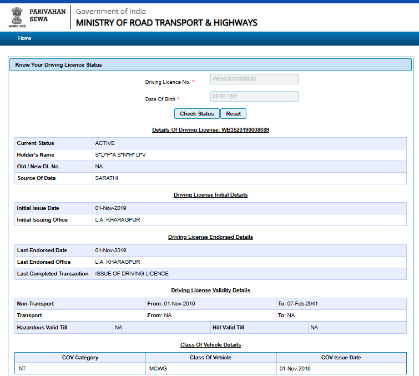This screenshot has height=376, width=419.
Task: Click the Ministry of Road Transport & Highways title
Action: click(166, 23)
